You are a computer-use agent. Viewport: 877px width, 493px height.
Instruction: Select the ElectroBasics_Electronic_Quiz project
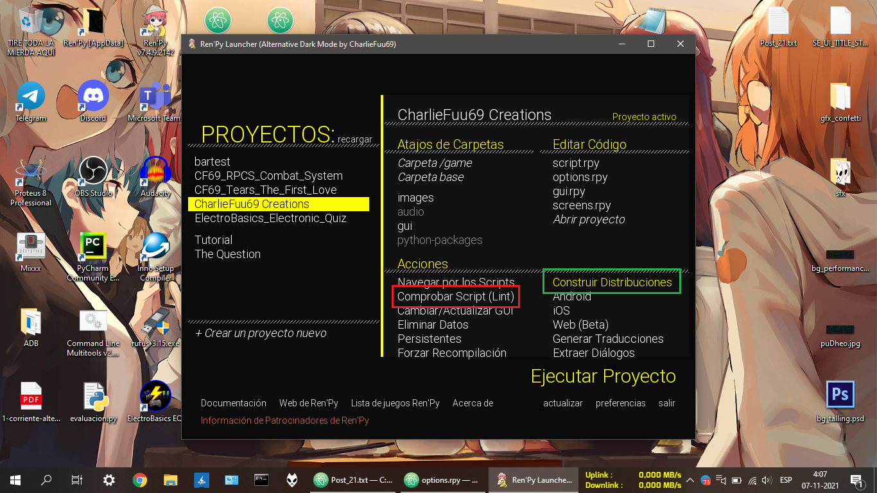[270, 218]
